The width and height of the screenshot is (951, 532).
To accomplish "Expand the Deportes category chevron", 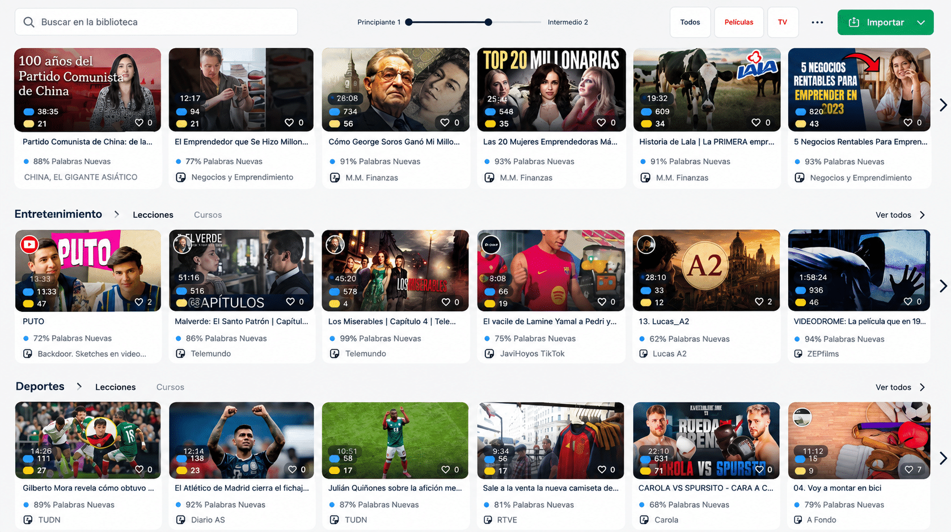I will pyautogui.click(x=79, y=386).
